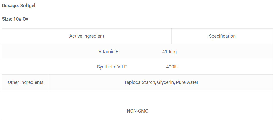276x122 pixels.
Task: Click the Synthetic Vit E text
Action: 112,67
